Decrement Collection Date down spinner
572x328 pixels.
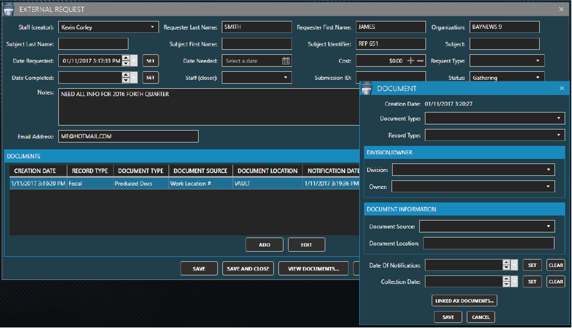coord(506,284)
